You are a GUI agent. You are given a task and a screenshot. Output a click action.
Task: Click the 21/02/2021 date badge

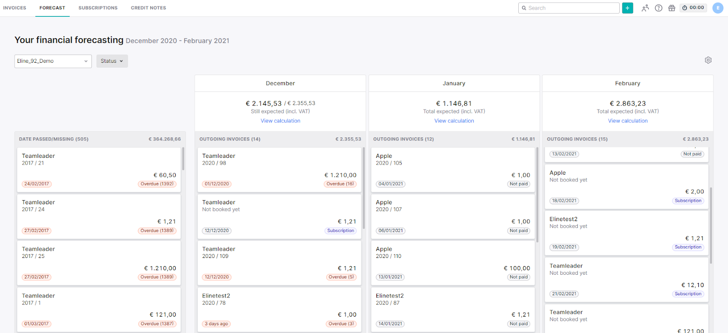coord(564,294)
